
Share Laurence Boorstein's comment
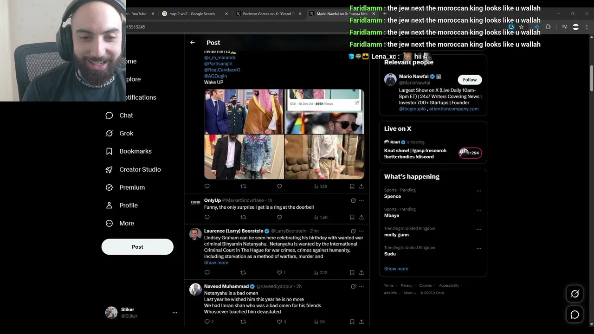362,272
